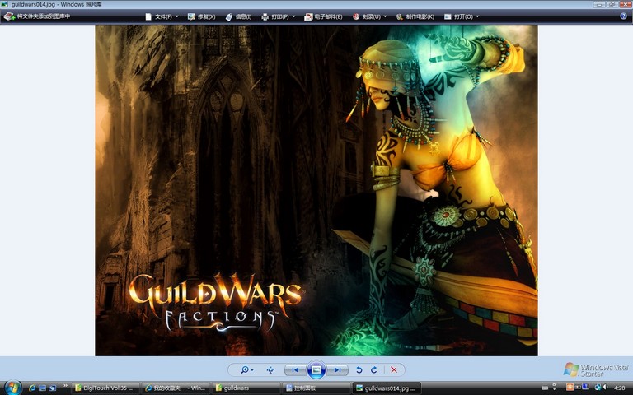Switch to 控制面板 taskbar window
The image size is (633, 395).
(316, 388)
